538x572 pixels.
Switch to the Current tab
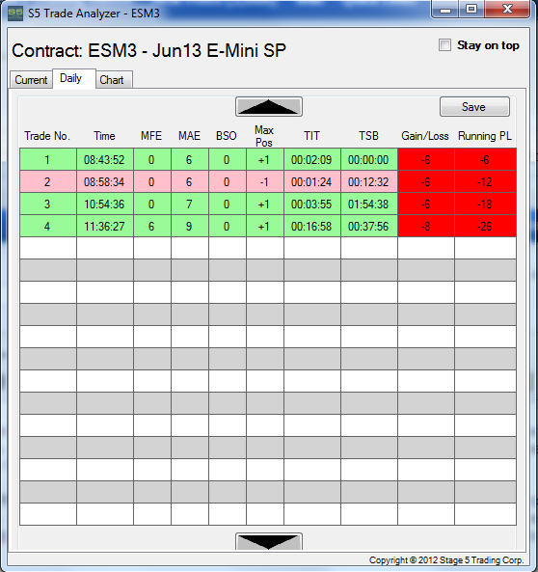point(31,80)
